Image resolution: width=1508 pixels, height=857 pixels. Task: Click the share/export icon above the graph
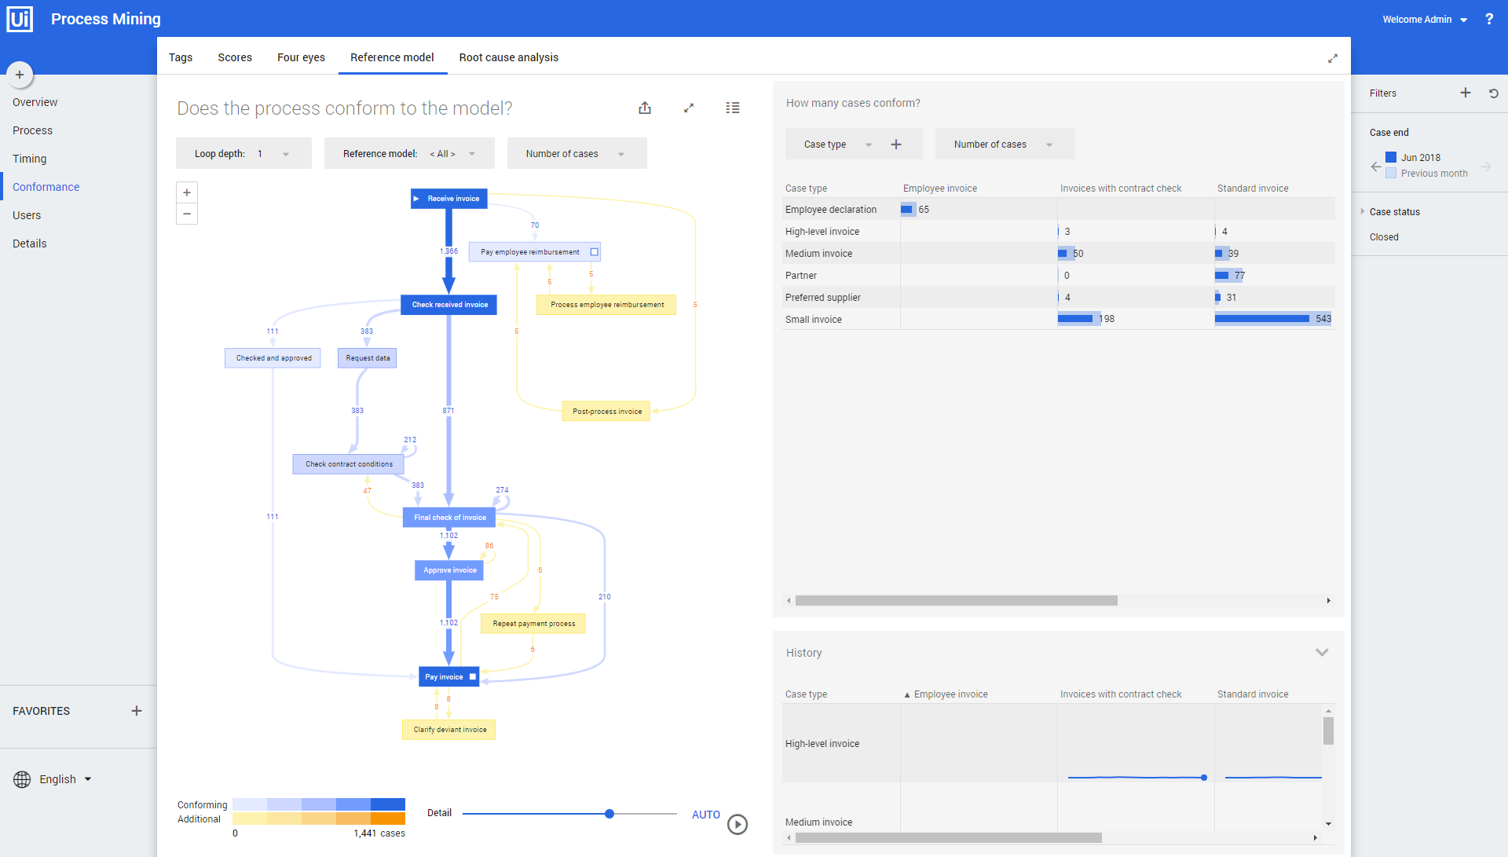tap(645, 108)
